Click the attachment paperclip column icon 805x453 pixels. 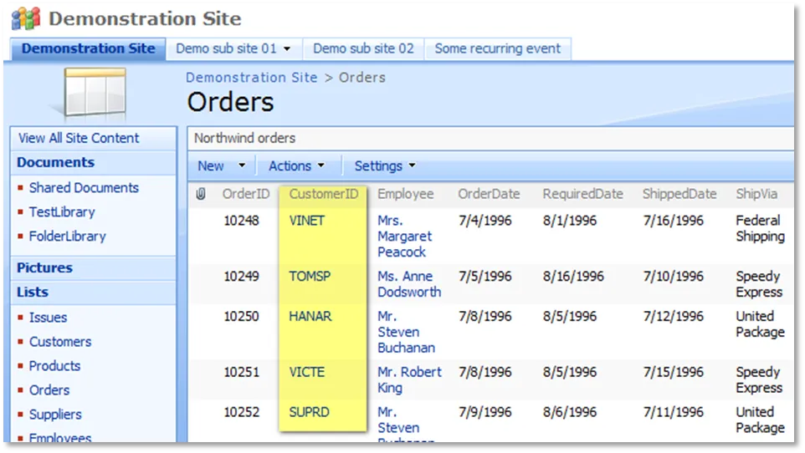(201, 194)
